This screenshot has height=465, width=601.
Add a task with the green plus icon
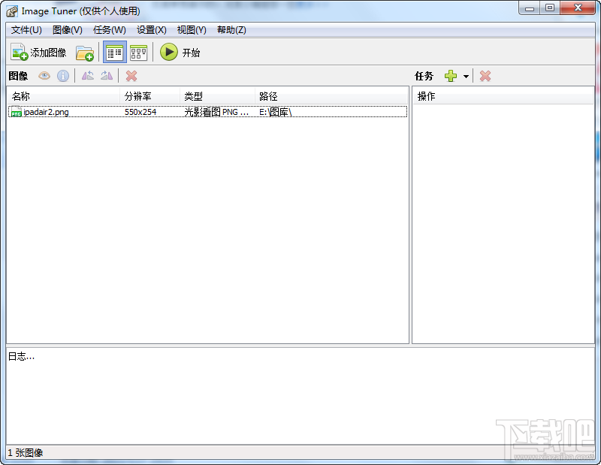(x=450, y=75)
